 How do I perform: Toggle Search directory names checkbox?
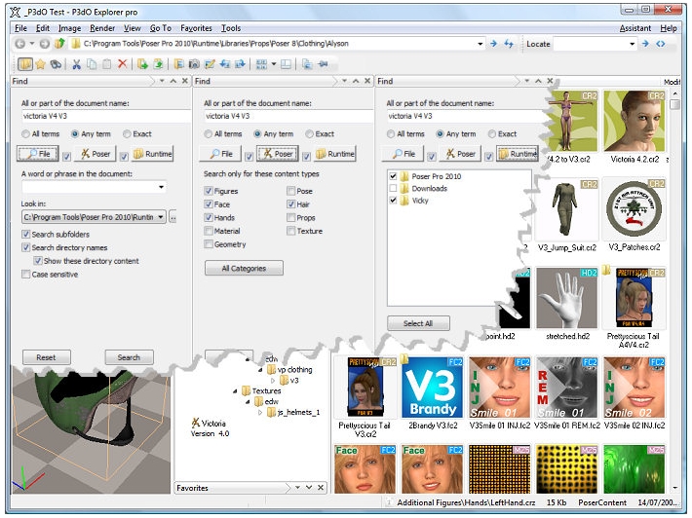click(x=25, y=247)
